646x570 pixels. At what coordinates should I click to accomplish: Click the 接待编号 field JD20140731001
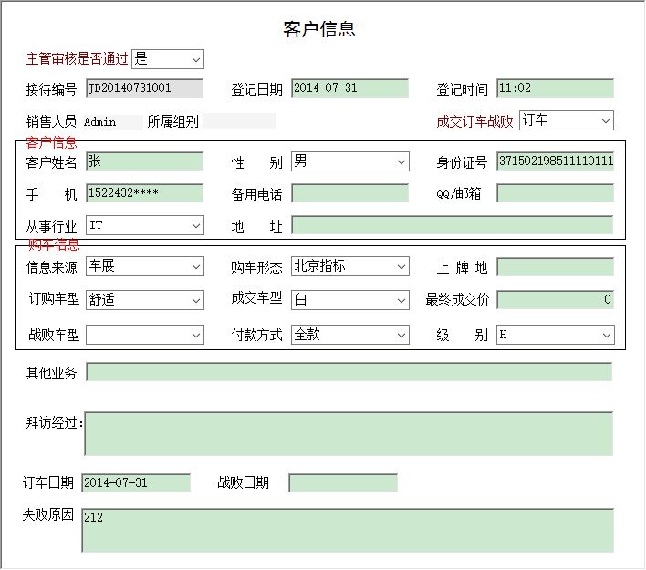[144, 88]
